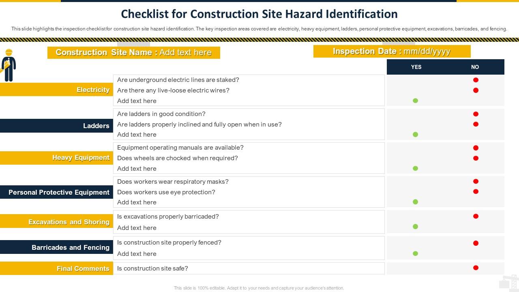Click red NO dot for underground electric lines

tap(476, 80)
